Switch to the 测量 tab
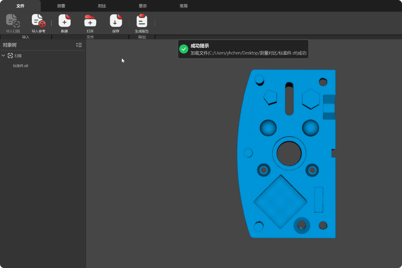The image size is (402, 268). pyautogui.click(x=61, y=6)
